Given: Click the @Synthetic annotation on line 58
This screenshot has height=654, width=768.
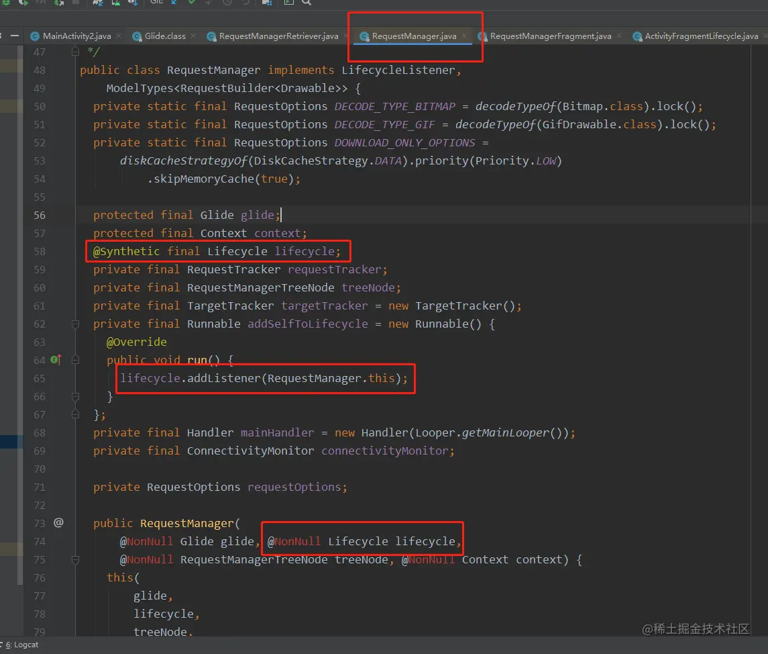Looking at the screenshot, I should [126, 252].
